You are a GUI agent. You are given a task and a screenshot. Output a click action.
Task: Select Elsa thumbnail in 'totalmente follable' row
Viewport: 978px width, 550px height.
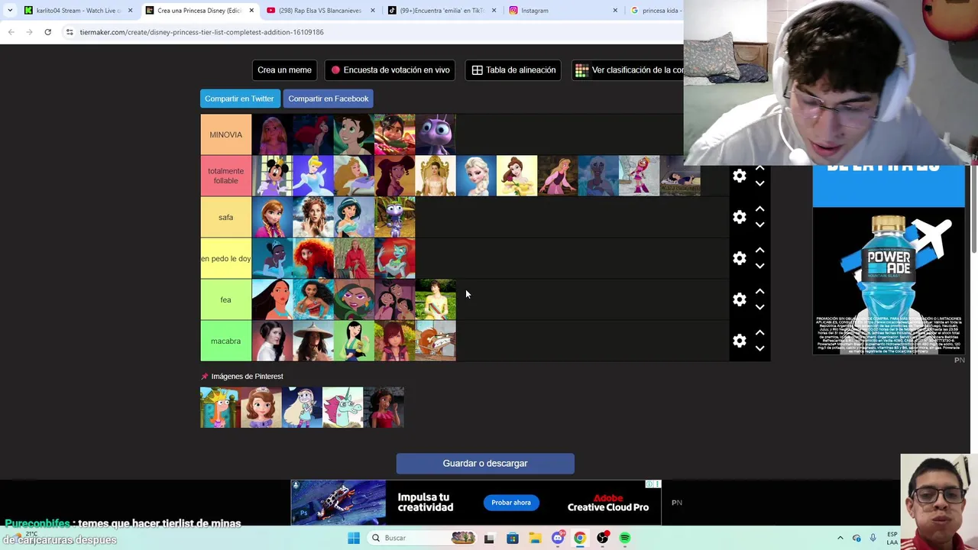point(476,176)
